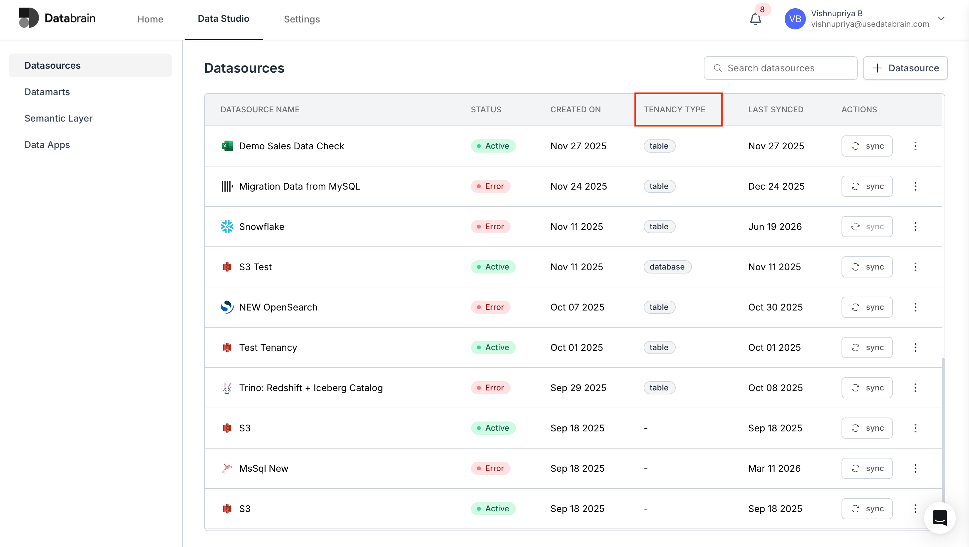Go to the Home tab
This screenshot has width=969, height=547.
pos(150,19)
